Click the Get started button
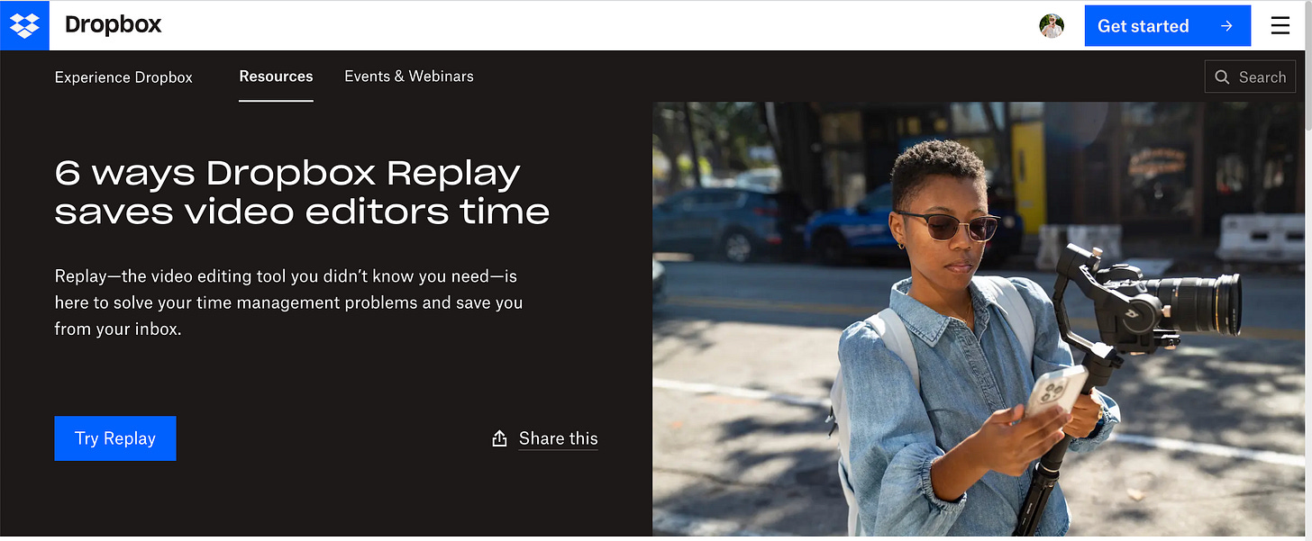This screenshot has height=541, width=1312. (1167, 26)
